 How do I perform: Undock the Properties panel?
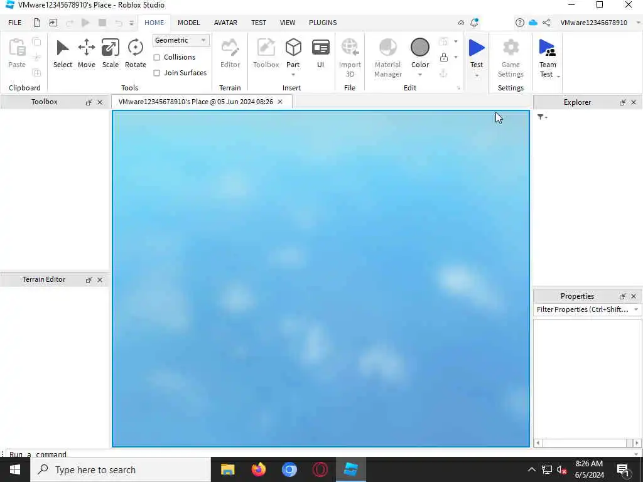[622, 296]
